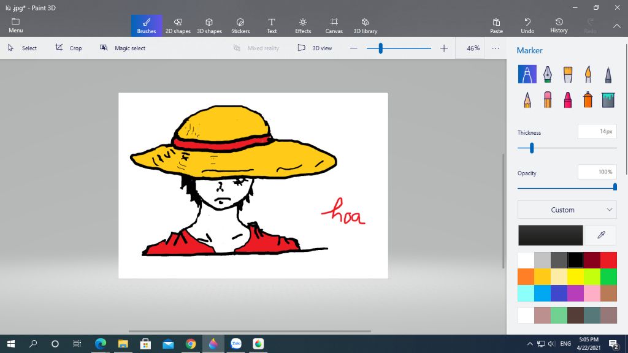Choose the orange color swatch
Screen dimensions: 628x353
tap(526, 276)
